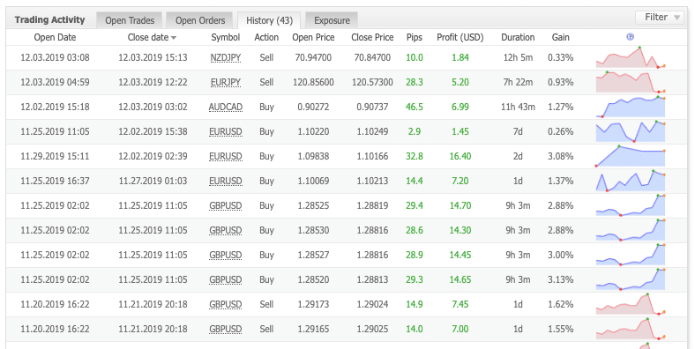
Task: Select the History (43) tab
Action: (269, 20)
